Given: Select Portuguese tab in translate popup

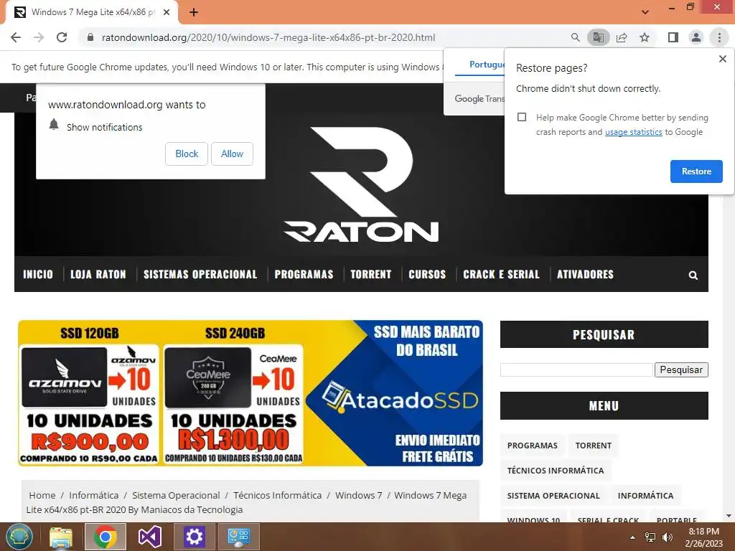Looking at the screenshot, I should pos(486,65).
